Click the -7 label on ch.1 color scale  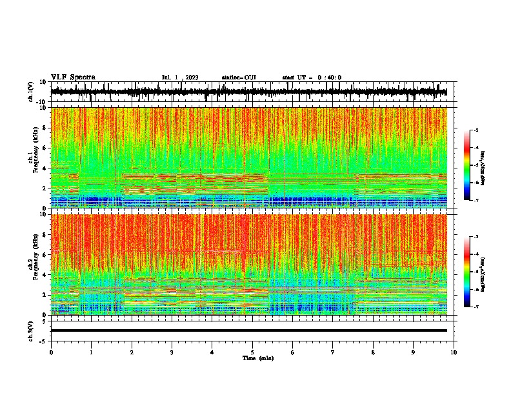click(x=476, y=200)
